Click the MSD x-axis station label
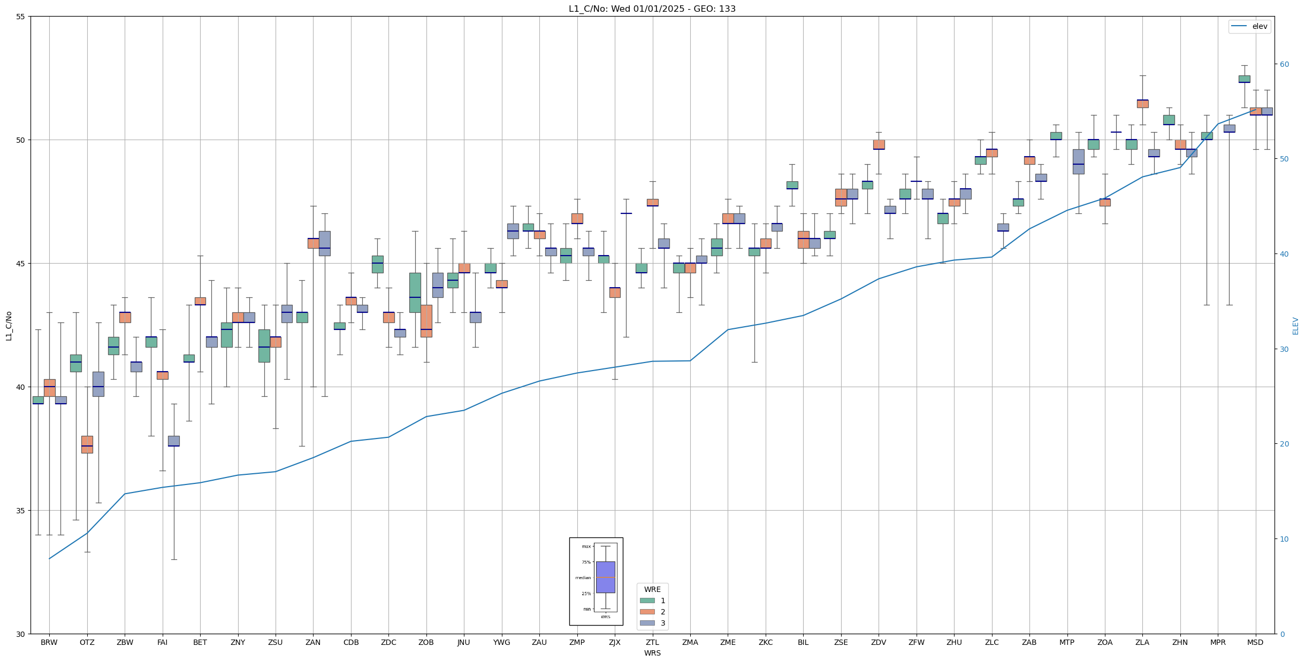This screenshot has height=662, width=1305. tap(1255, 642)
